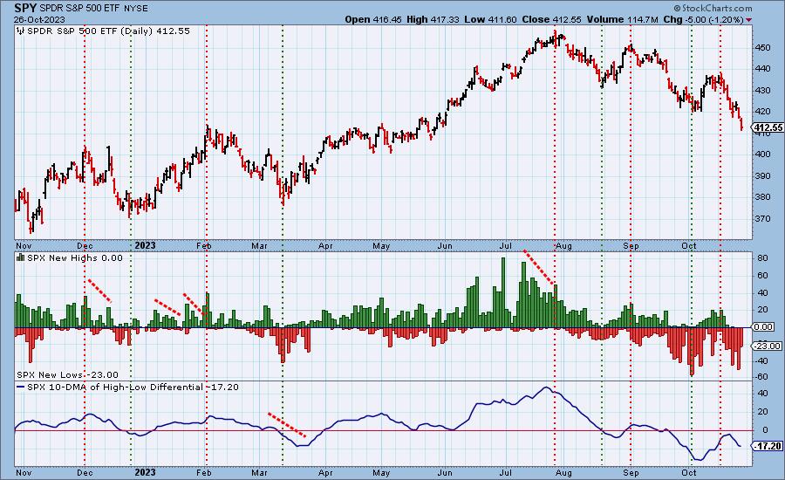This screenshot has height=480, width=785.
Task: Click the Jul label under the price panel
Action: pos(506,246)
